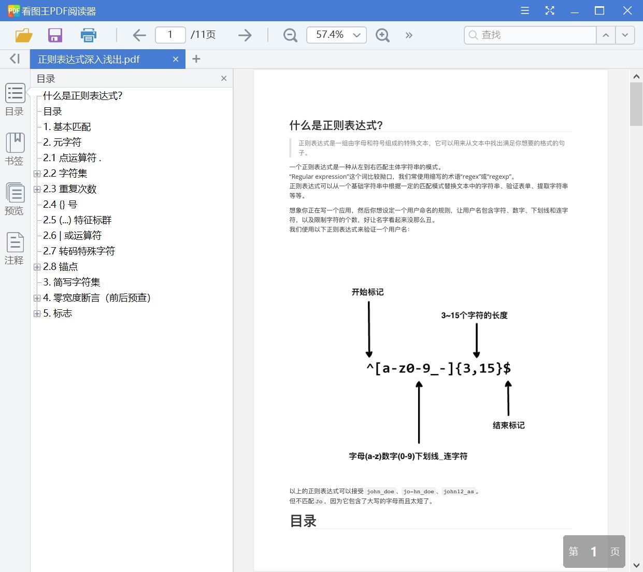Jump to 2.6 | 或运算符 section
The width and height of the screenshot is (643, 572).
click(x=73, y=235)
